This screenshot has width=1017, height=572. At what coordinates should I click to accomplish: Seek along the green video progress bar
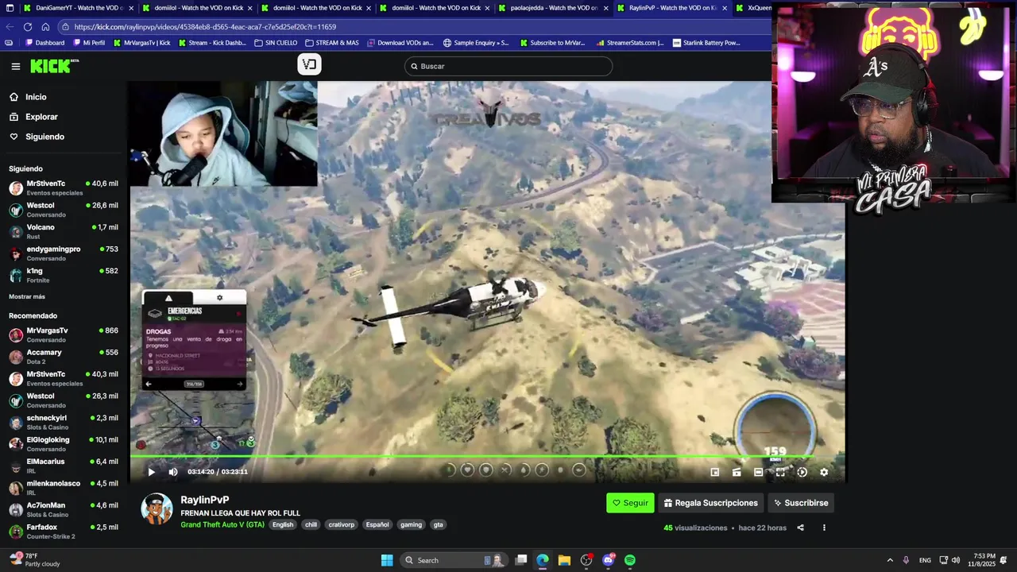click(487, 456)
